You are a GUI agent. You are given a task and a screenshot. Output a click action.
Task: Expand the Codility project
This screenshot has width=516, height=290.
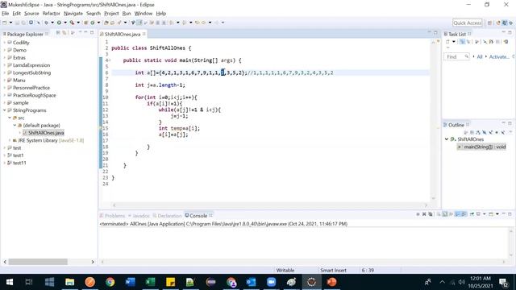point(5,43)
